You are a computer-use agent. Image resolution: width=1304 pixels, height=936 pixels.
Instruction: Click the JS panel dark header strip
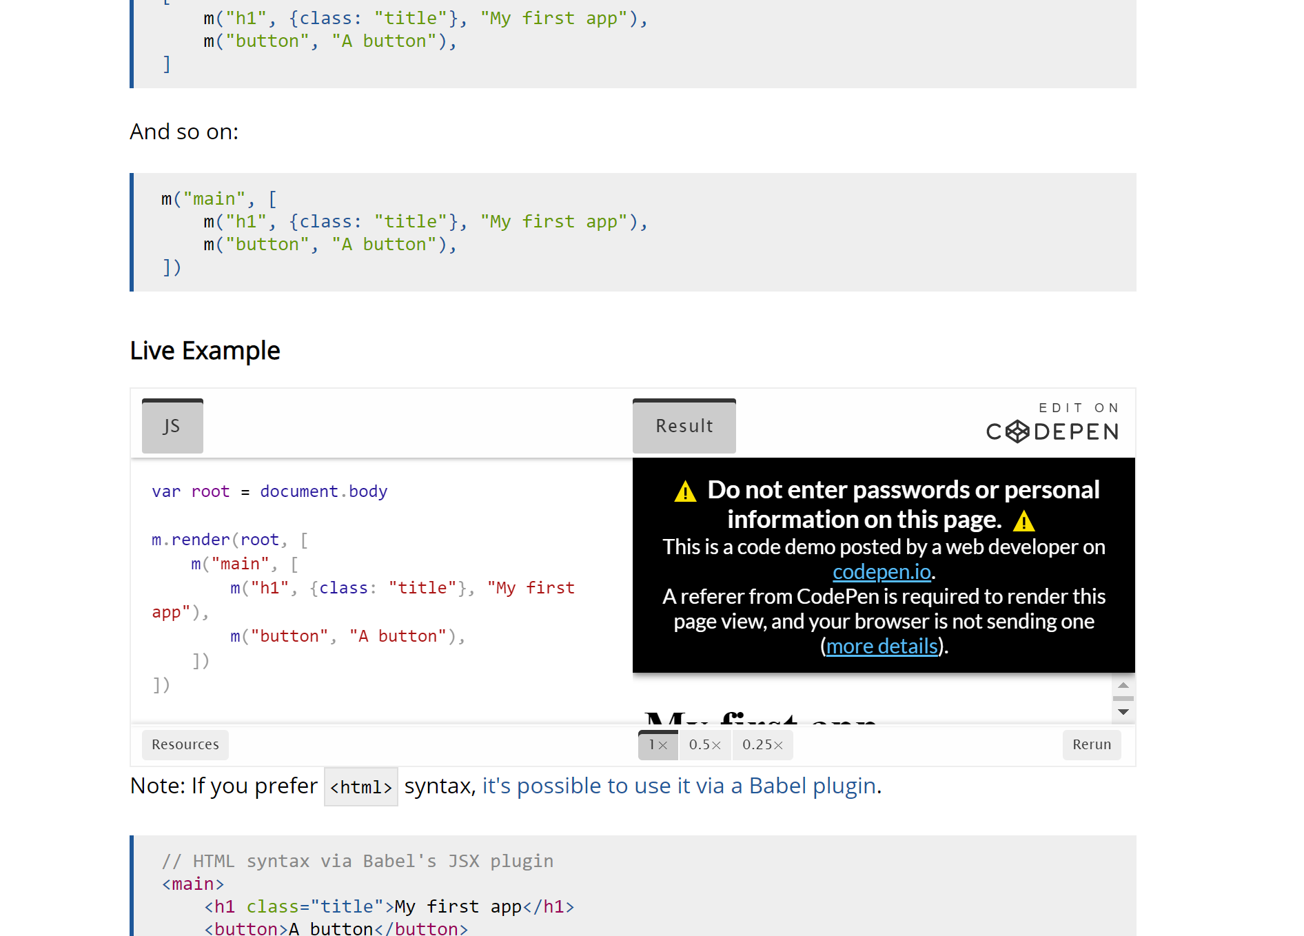172,400
